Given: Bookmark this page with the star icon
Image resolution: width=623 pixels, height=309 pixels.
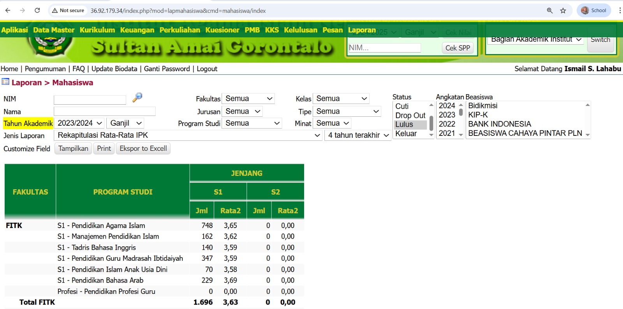Looking at the screenshot, I should 563,11.
